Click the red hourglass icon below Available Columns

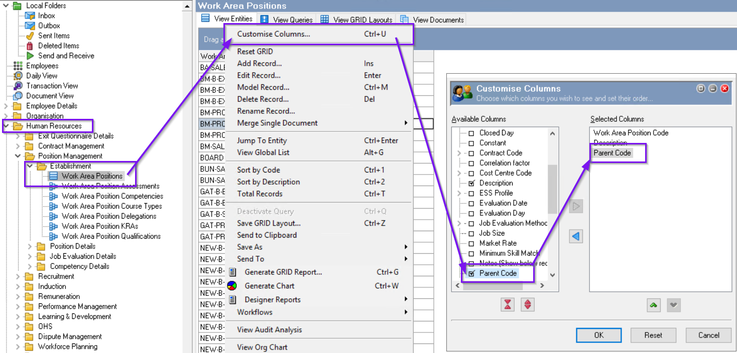(508, 304)
